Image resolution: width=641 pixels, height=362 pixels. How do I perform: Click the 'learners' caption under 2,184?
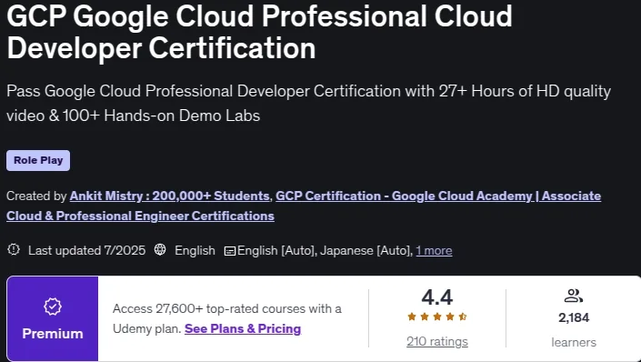[x=574, y=342]
